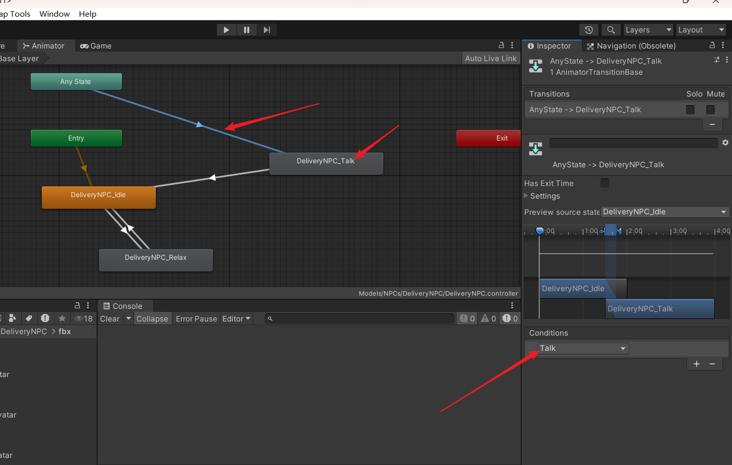Click the global search magnifier icon
This screenshot has height=465, width=732.
[x=611, y=30]
